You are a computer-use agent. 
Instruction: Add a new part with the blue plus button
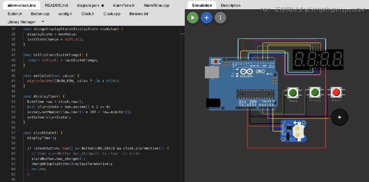206,18
